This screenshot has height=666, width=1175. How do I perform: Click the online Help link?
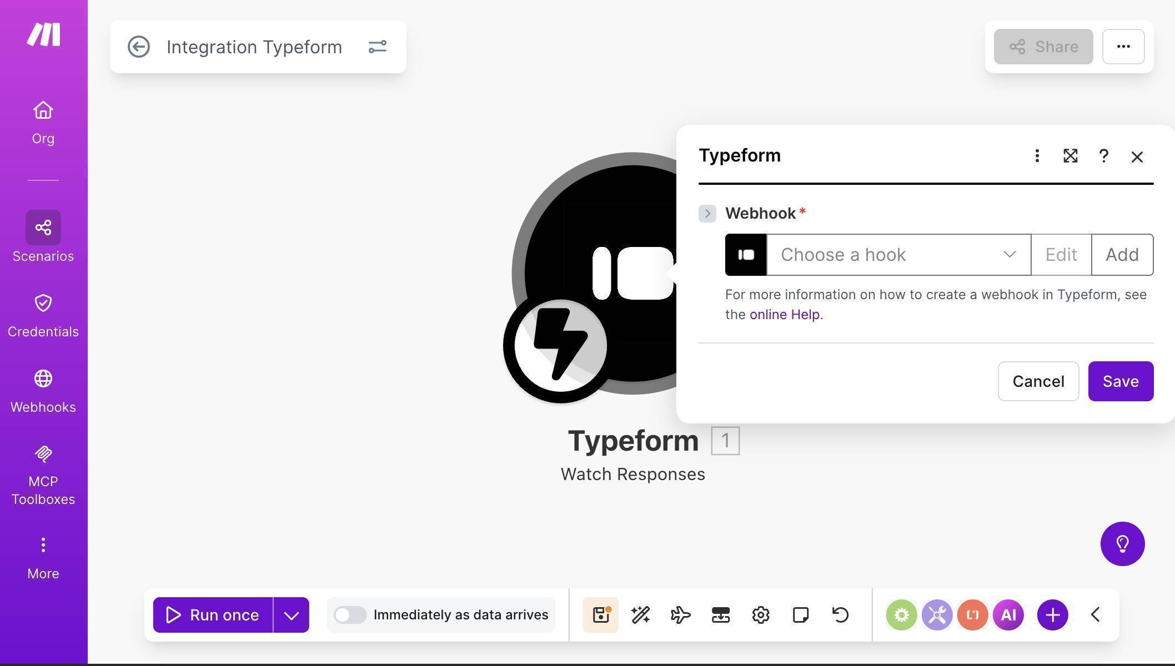tap(785, 314)
